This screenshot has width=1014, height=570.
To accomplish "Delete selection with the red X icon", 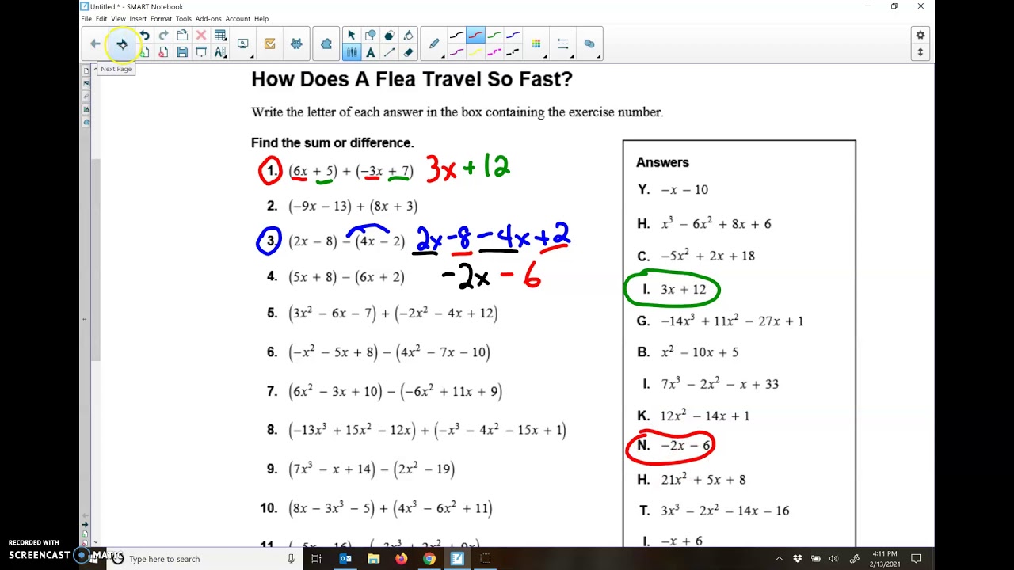I will point(201,36).
